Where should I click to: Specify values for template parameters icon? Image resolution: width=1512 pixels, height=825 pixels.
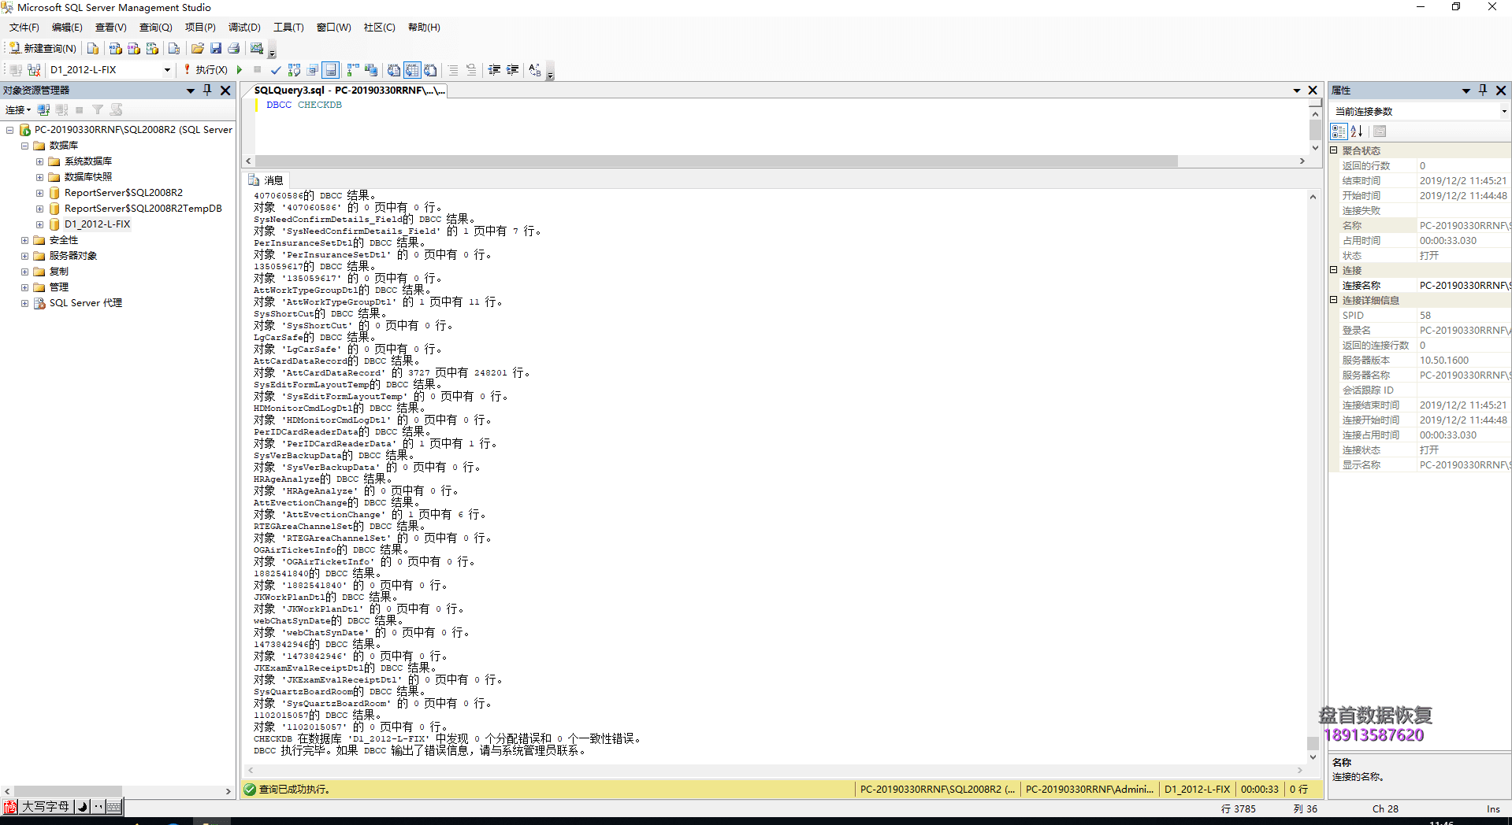tap(535, 70)
